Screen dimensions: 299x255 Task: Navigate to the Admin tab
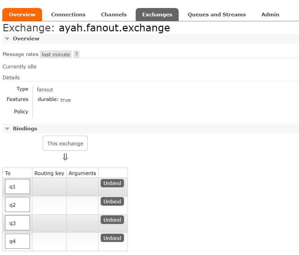[270, 15]
